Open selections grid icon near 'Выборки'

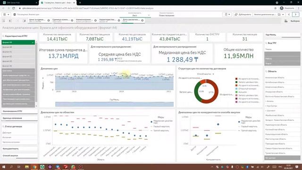coord(286,21)
